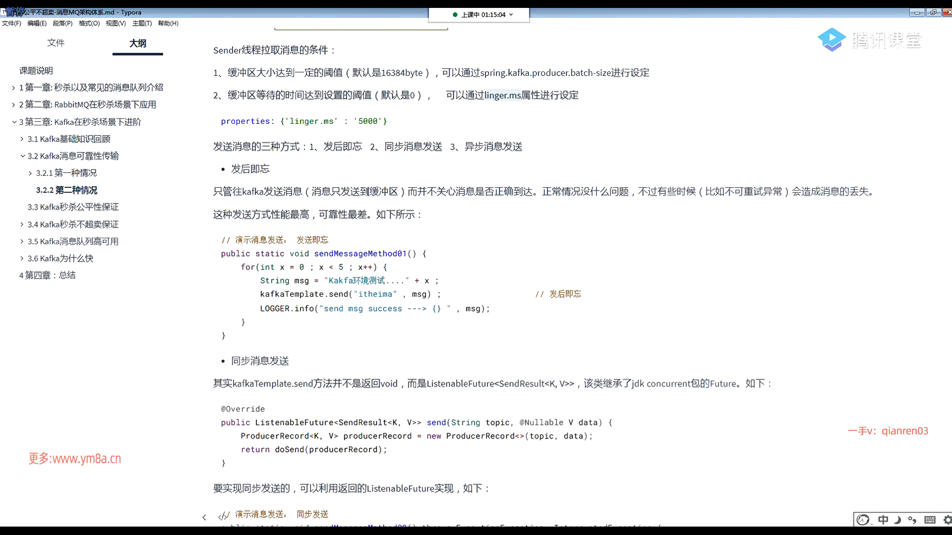The image size is (952, 535).
Task: Open the 格式(O) menu
Action: coord(89,23)
